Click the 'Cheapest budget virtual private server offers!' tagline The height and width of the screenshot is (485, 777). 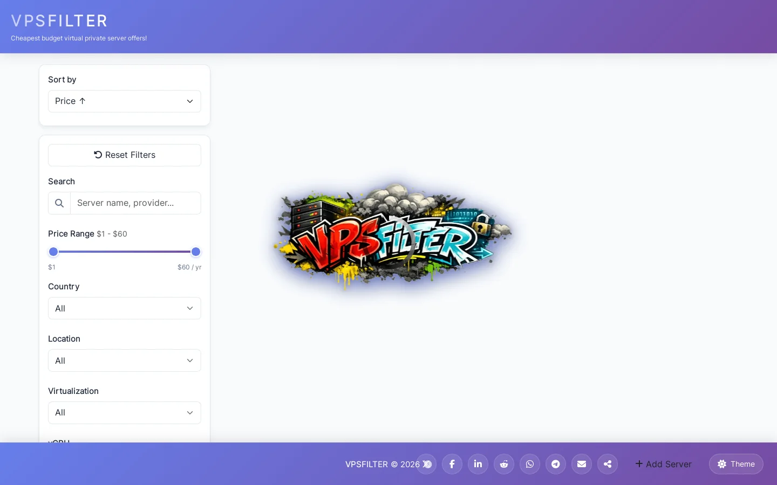[79, 38]
